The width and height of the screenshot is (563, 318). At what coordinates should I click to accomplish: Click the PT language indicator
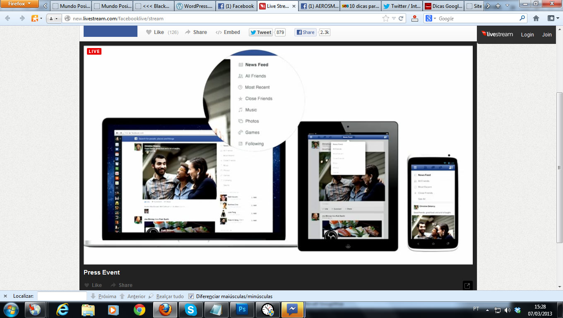pyautogui.click(x=476, y=309)
